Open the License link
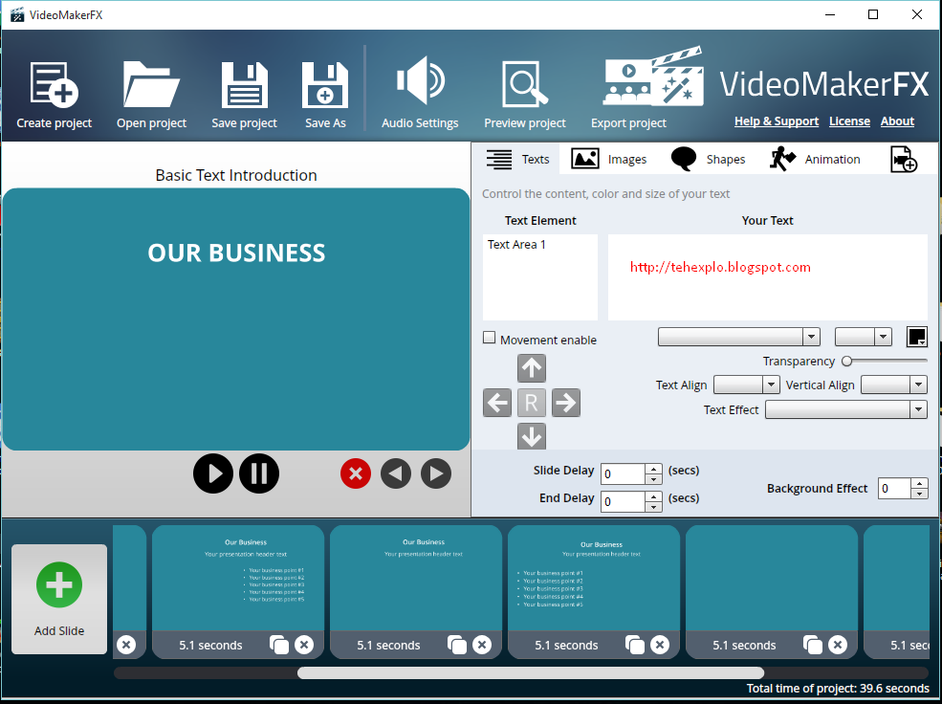This screenshot has height=704, width=942. pos(849,121)
